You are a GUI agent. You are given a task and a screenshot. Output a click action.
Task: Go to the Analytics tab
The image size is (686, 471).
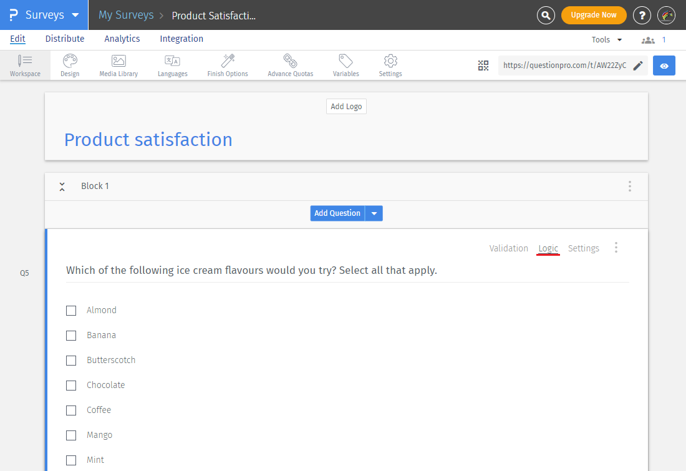tap(122, 39)
